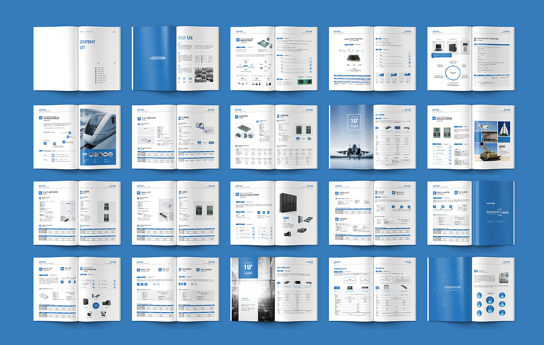544x345 pixels.
Task: Click the MASTERY title text
Action: [x=246, y=40]
